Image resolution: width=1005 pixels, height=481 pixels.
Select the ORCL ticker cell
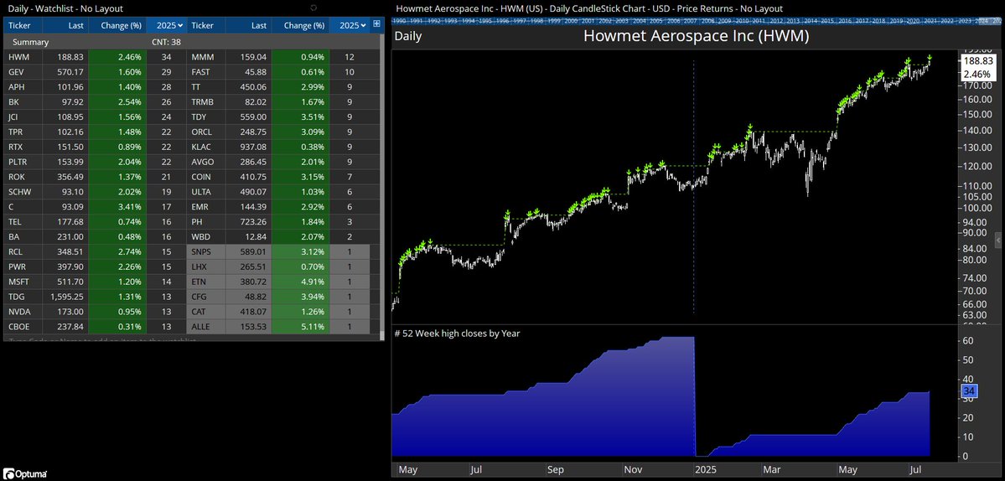tap(206, 132)
